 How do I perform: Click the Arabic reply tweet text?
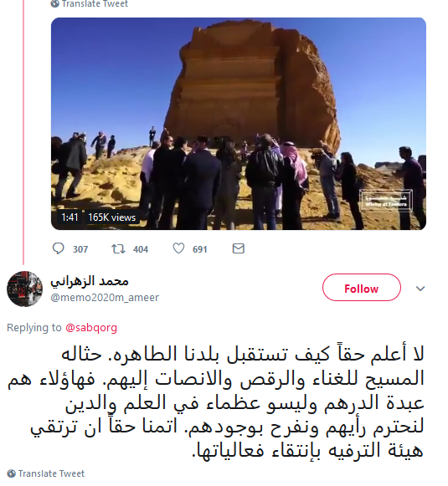(x=215, y=402)
